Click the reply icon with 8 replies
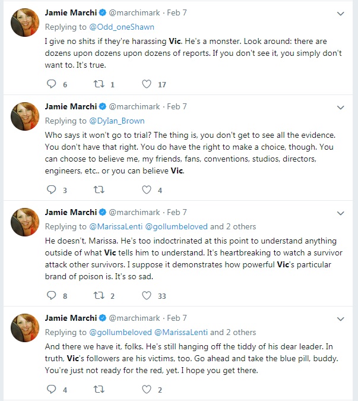Screen dimensions: 358x401 pyautogui.click(x=52, y=295)
